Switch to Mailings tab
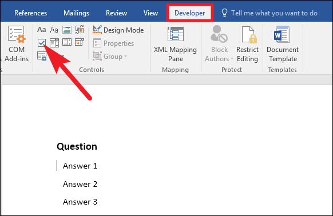The image size is (333, 216). [x=77, y=13]
